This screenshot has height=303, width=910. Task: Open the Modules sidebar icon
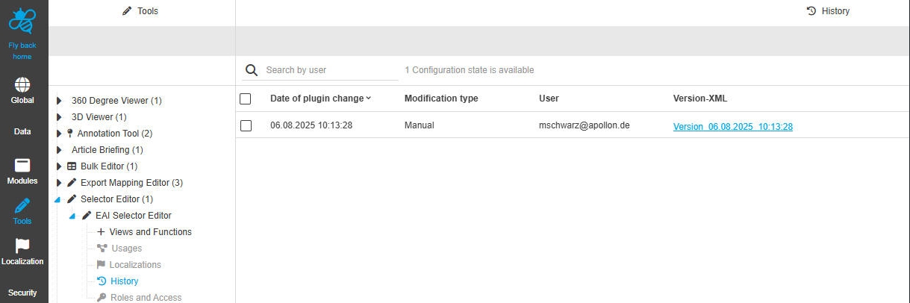pos(22,166)
